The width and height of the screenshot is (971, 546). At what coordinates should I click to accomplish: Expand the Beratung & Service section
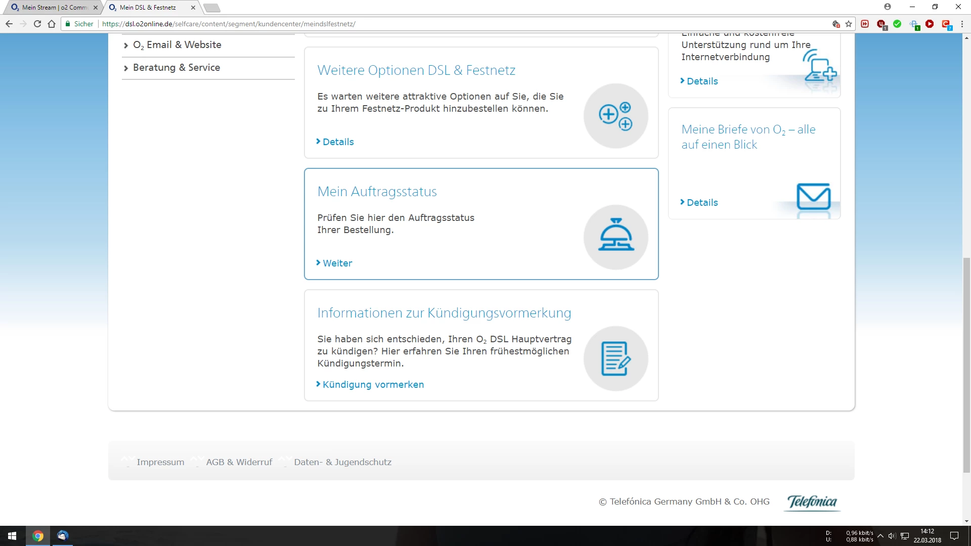point(176,68)
